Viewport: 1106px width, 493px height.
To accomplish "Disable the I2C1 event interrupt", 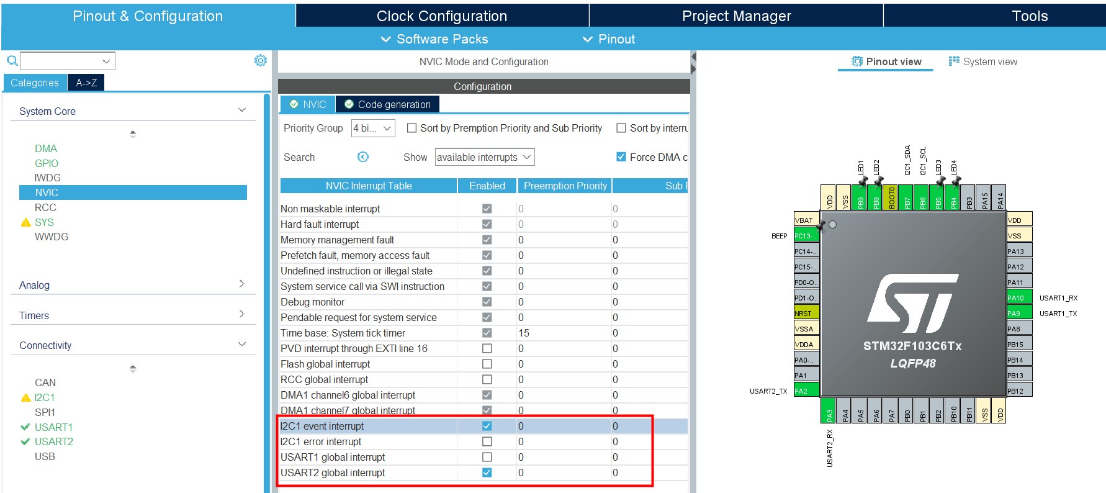I will coord(487,426).
